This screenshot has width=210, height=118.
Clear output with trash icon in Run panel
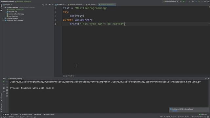click(x=7, y=96)
